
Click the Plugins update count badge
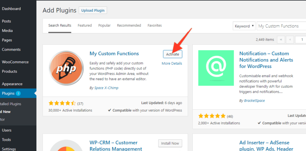coord(18,93)
